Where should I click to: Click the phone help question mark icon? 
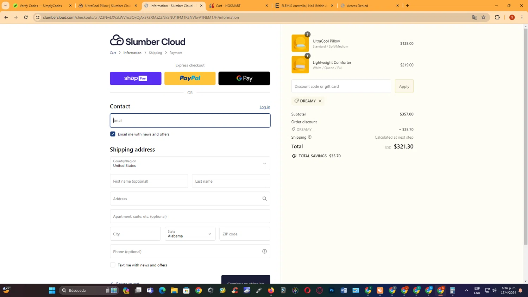point(264,251)
